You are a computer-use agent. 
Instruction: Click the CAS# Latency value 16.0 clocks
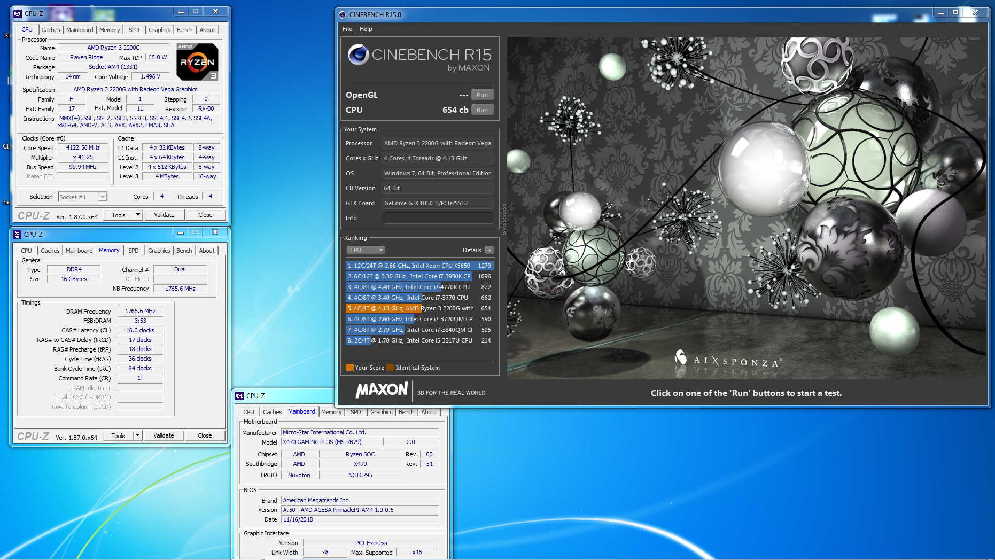tap(140, 330)
